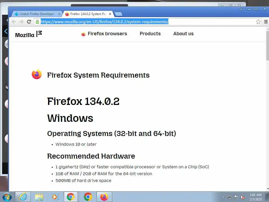This screenshot has width=269, height=202.
Task: Click the address bar URL field
Action: point(148,22)
